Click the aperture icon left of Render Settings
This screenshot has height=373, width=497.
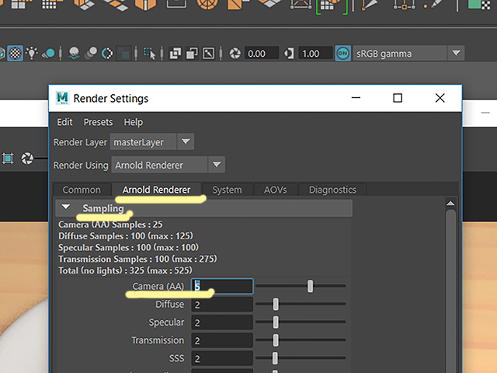tap(27, 159)
